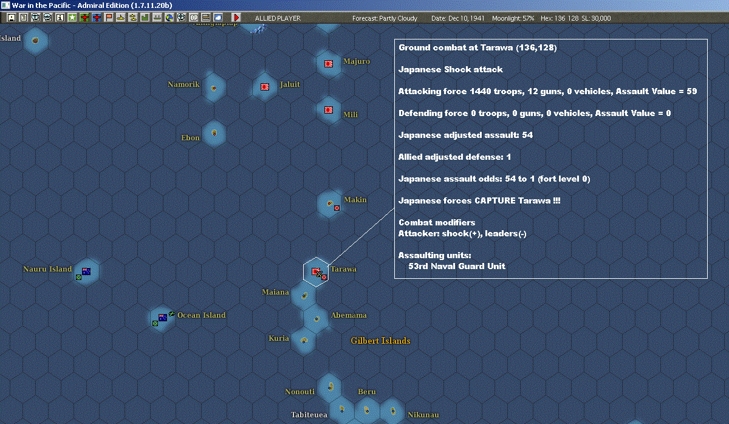The height and width of the screenshot is (424, 729).
Task: Select the Japanese flag at Mili
Action: tap(329, 111)
